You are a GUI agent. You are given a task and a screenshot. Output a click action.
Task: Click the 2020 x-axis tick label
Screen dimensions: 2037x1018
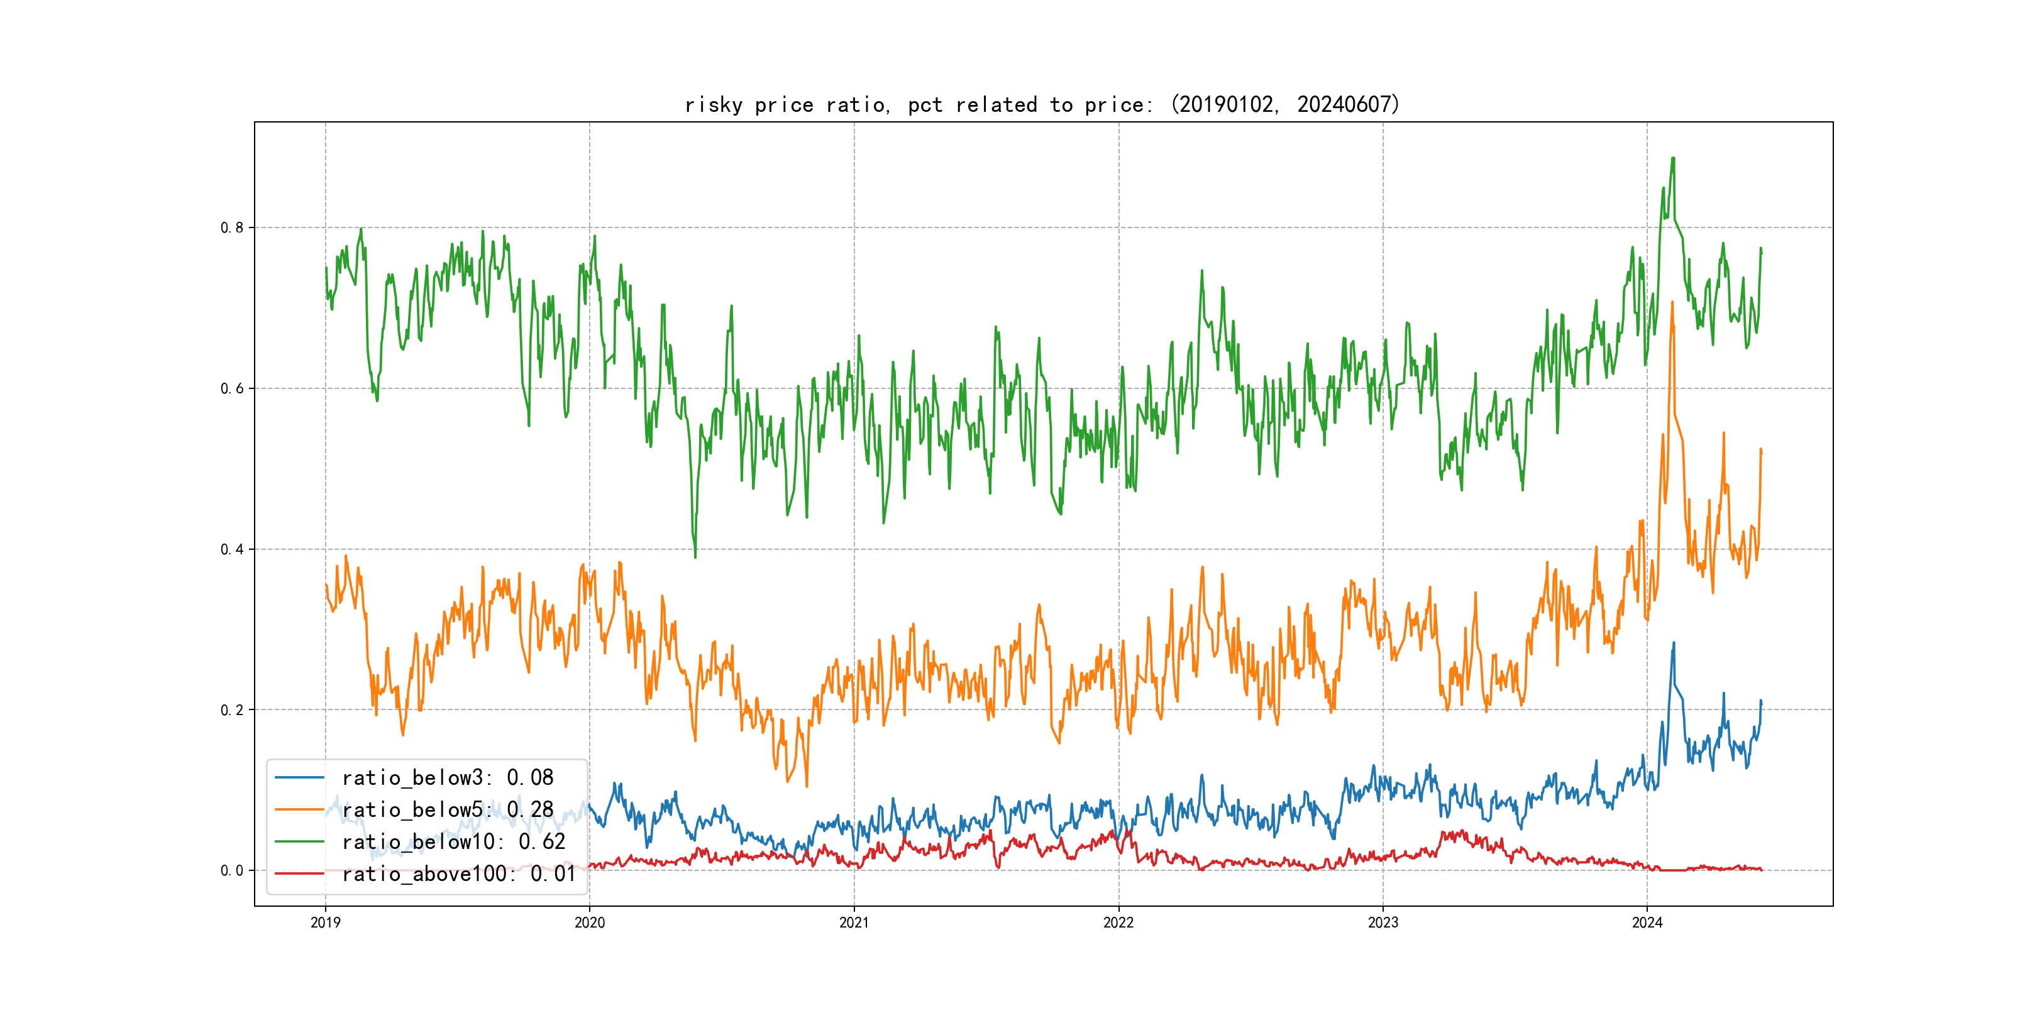[x=589, y=922]
